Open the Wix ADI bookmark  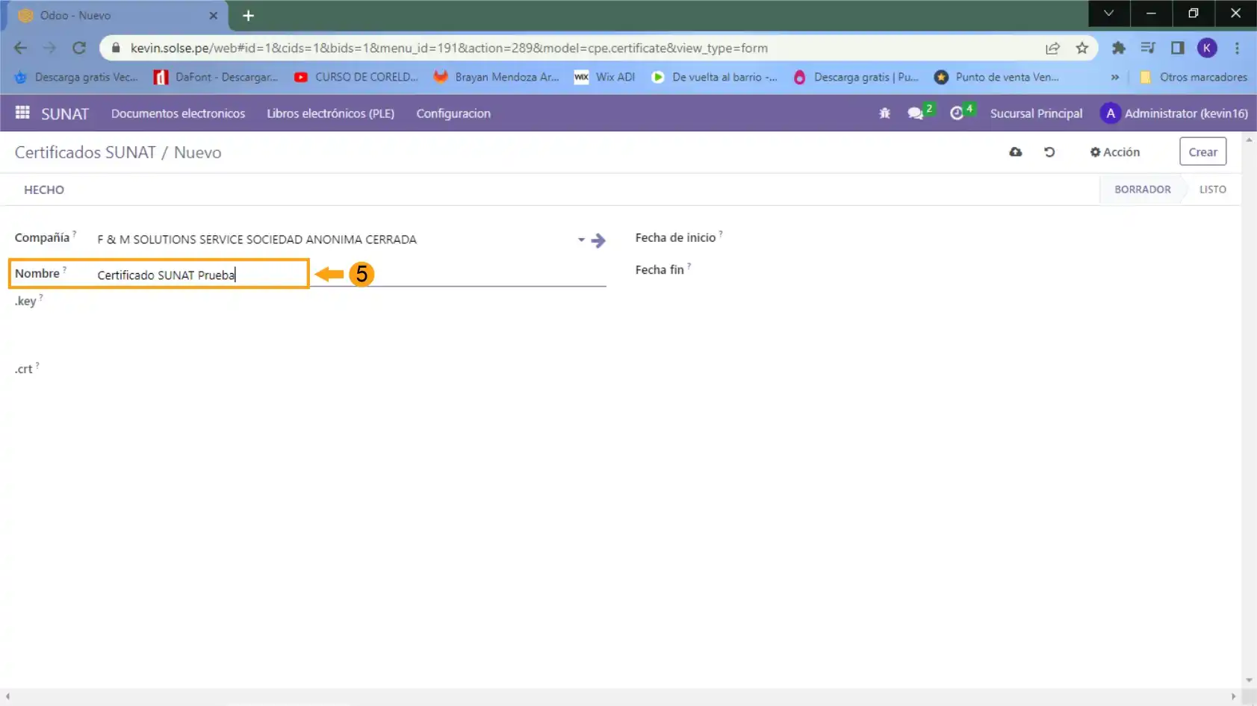(x=605, y=77)
